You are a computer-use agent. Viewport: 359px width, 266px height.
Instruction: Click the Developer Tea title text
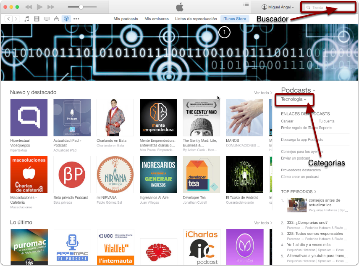tap(194, 198)
